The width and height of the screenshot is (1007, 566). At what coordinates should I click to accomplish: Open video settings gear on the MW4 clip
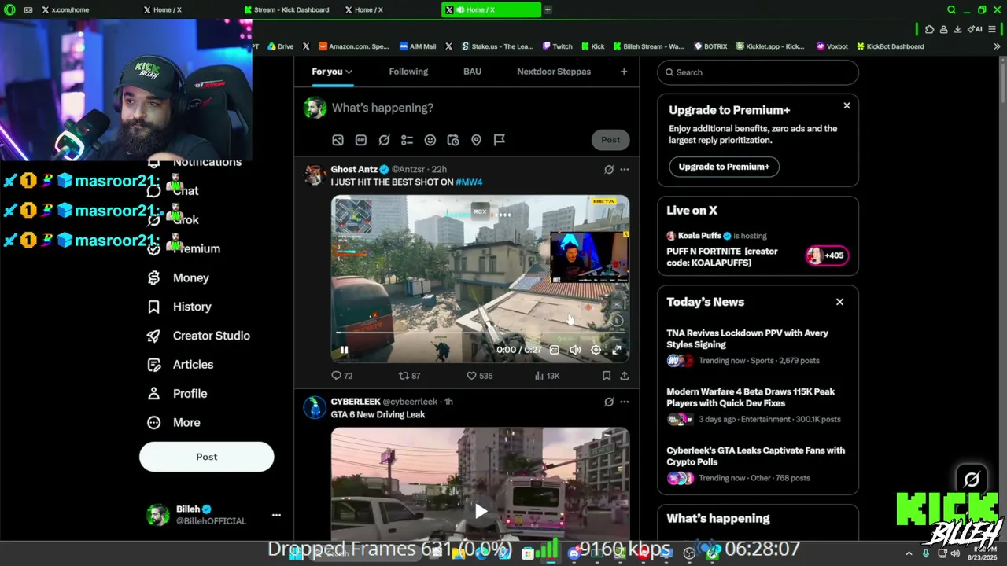click(x=596, y=350)
